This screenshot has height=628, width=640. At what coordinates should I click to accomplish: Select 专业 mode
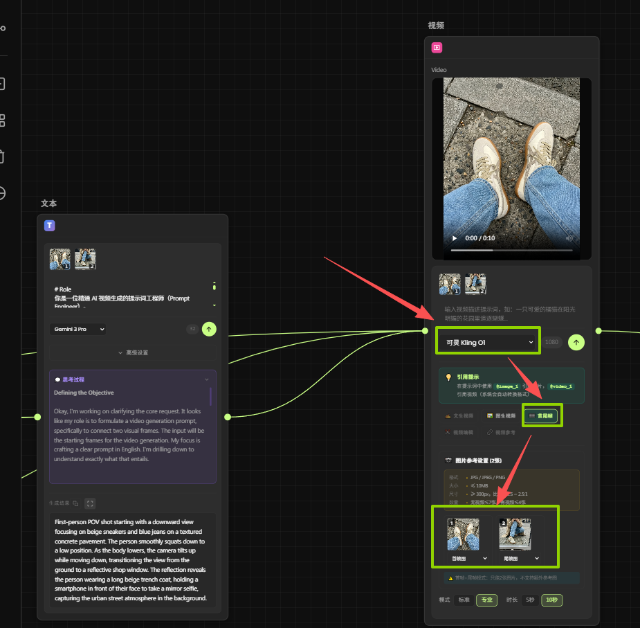pos(486,600)
